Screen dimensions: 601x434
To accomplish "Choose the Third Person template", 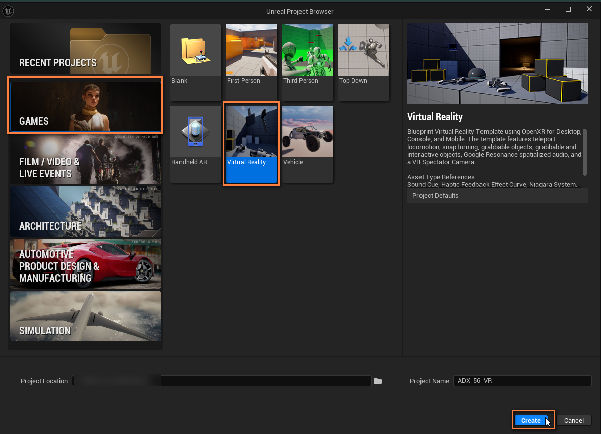I will click(x=308, y=62).
